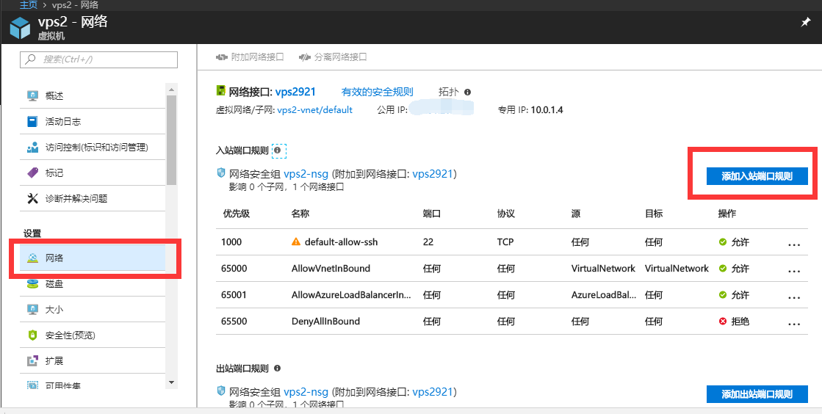Click the info icon beside 入站端口规则

[278, 151]
